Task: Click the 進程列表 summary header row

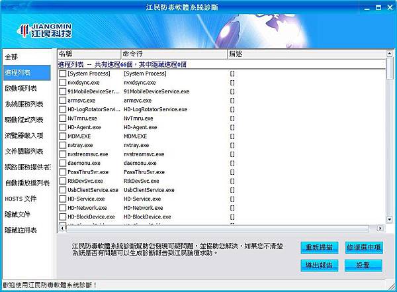Action: 222,64
